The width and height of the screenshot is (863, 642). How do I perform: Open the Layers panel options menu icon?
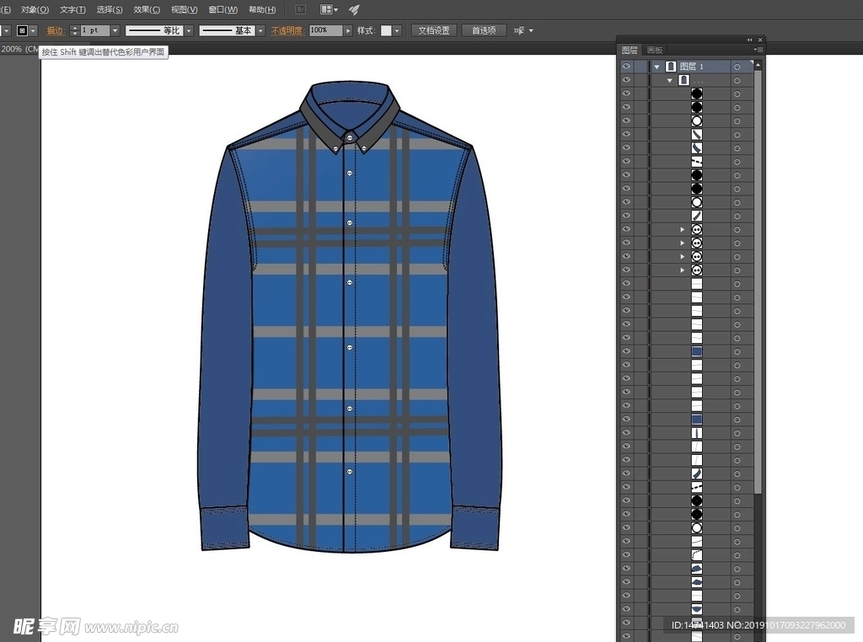[x=758, y=51]
